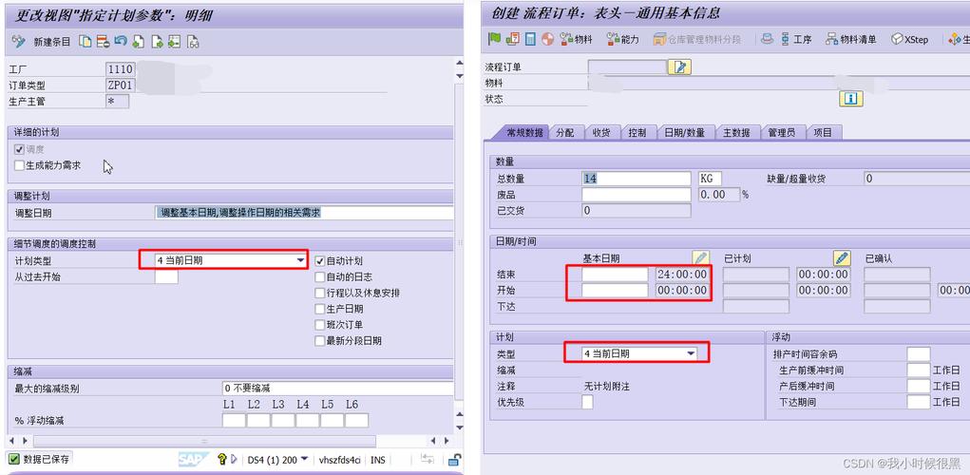
Task: Click the 新建条目 (New Entries) button
Action: 50,42
